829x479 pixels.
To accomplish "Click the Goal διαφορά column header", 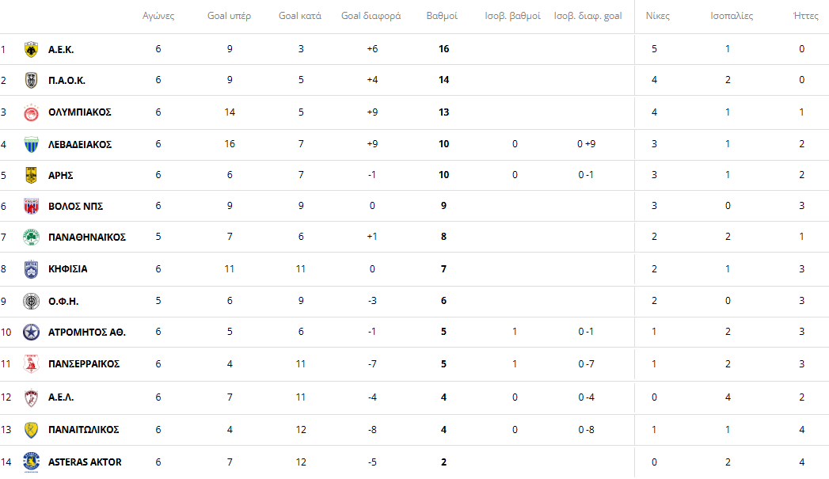I will [371, 16].
